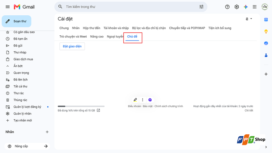Image resolution: width=272 pixels, height=153 pixels.
Task: Collapse side panel with bottom arrow
Action: click(x=266, y=147)
